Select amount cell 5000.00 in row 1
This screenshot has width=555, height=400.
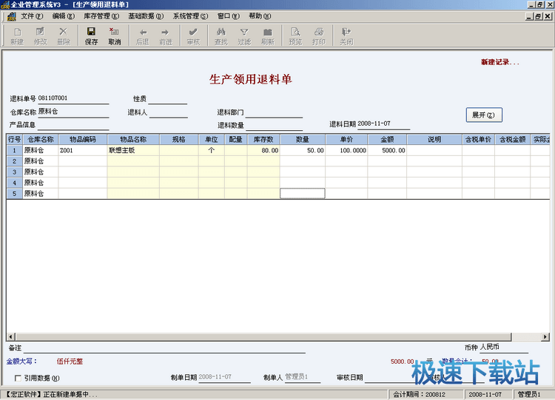[x=387, y=150]
